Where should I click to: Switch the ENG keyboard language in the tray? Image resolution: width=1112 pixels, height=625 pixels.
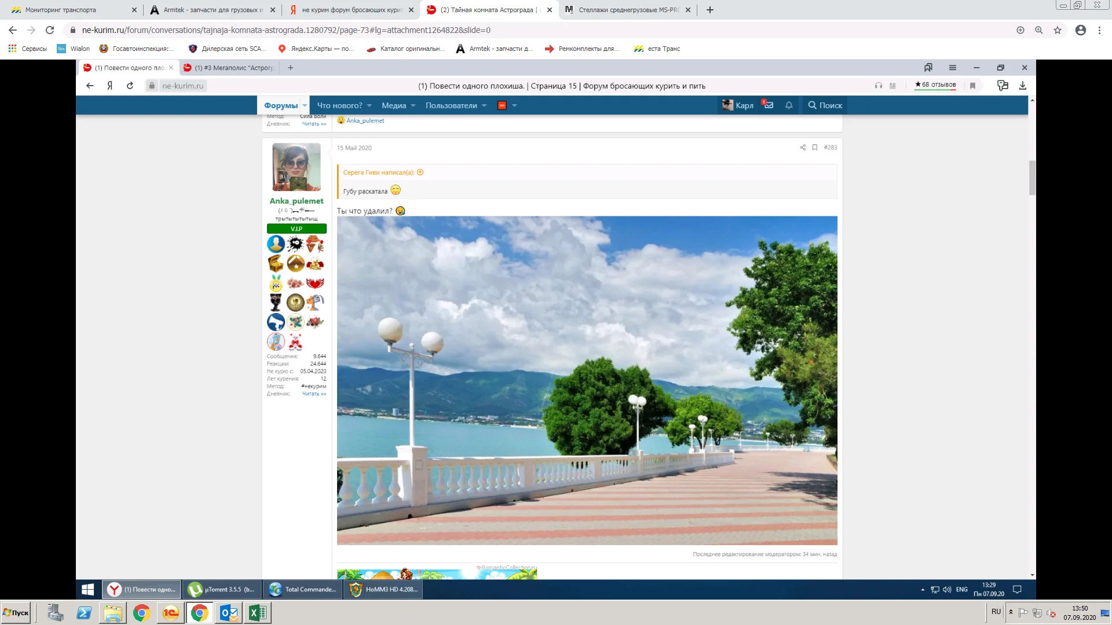[x=961, y=590]
